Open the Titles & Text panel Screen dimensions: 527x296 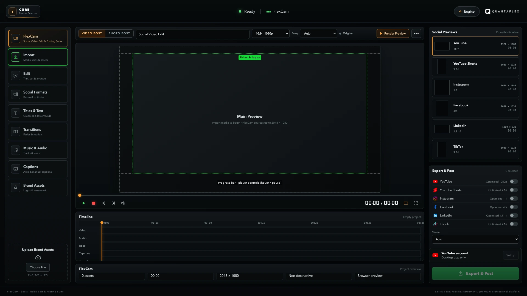[x=38, y=113]
